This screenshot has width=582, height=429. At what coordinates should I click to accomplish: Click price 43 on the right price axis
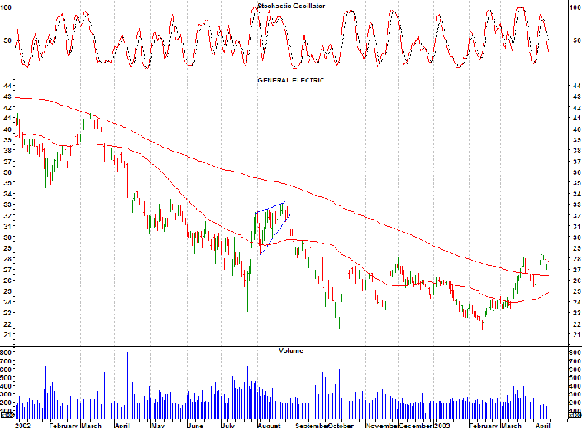click(576, 97)
